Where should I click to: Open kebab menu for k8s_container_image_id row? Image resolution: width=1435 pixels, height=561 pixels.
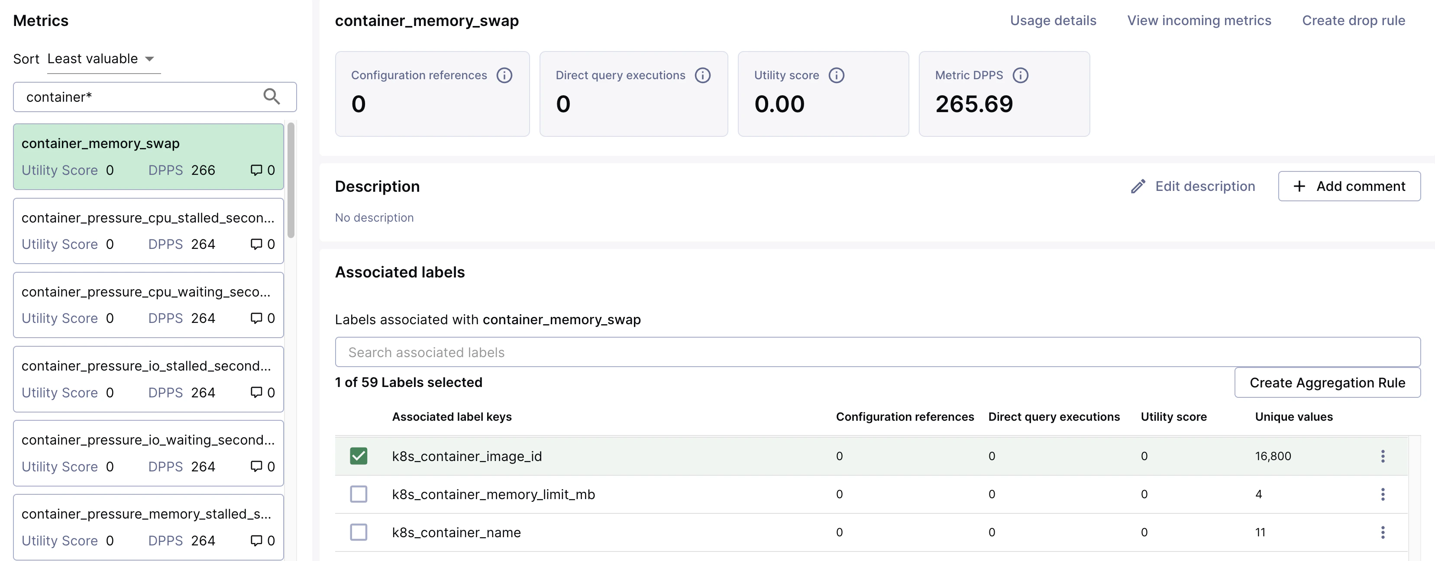[1382, 456]
